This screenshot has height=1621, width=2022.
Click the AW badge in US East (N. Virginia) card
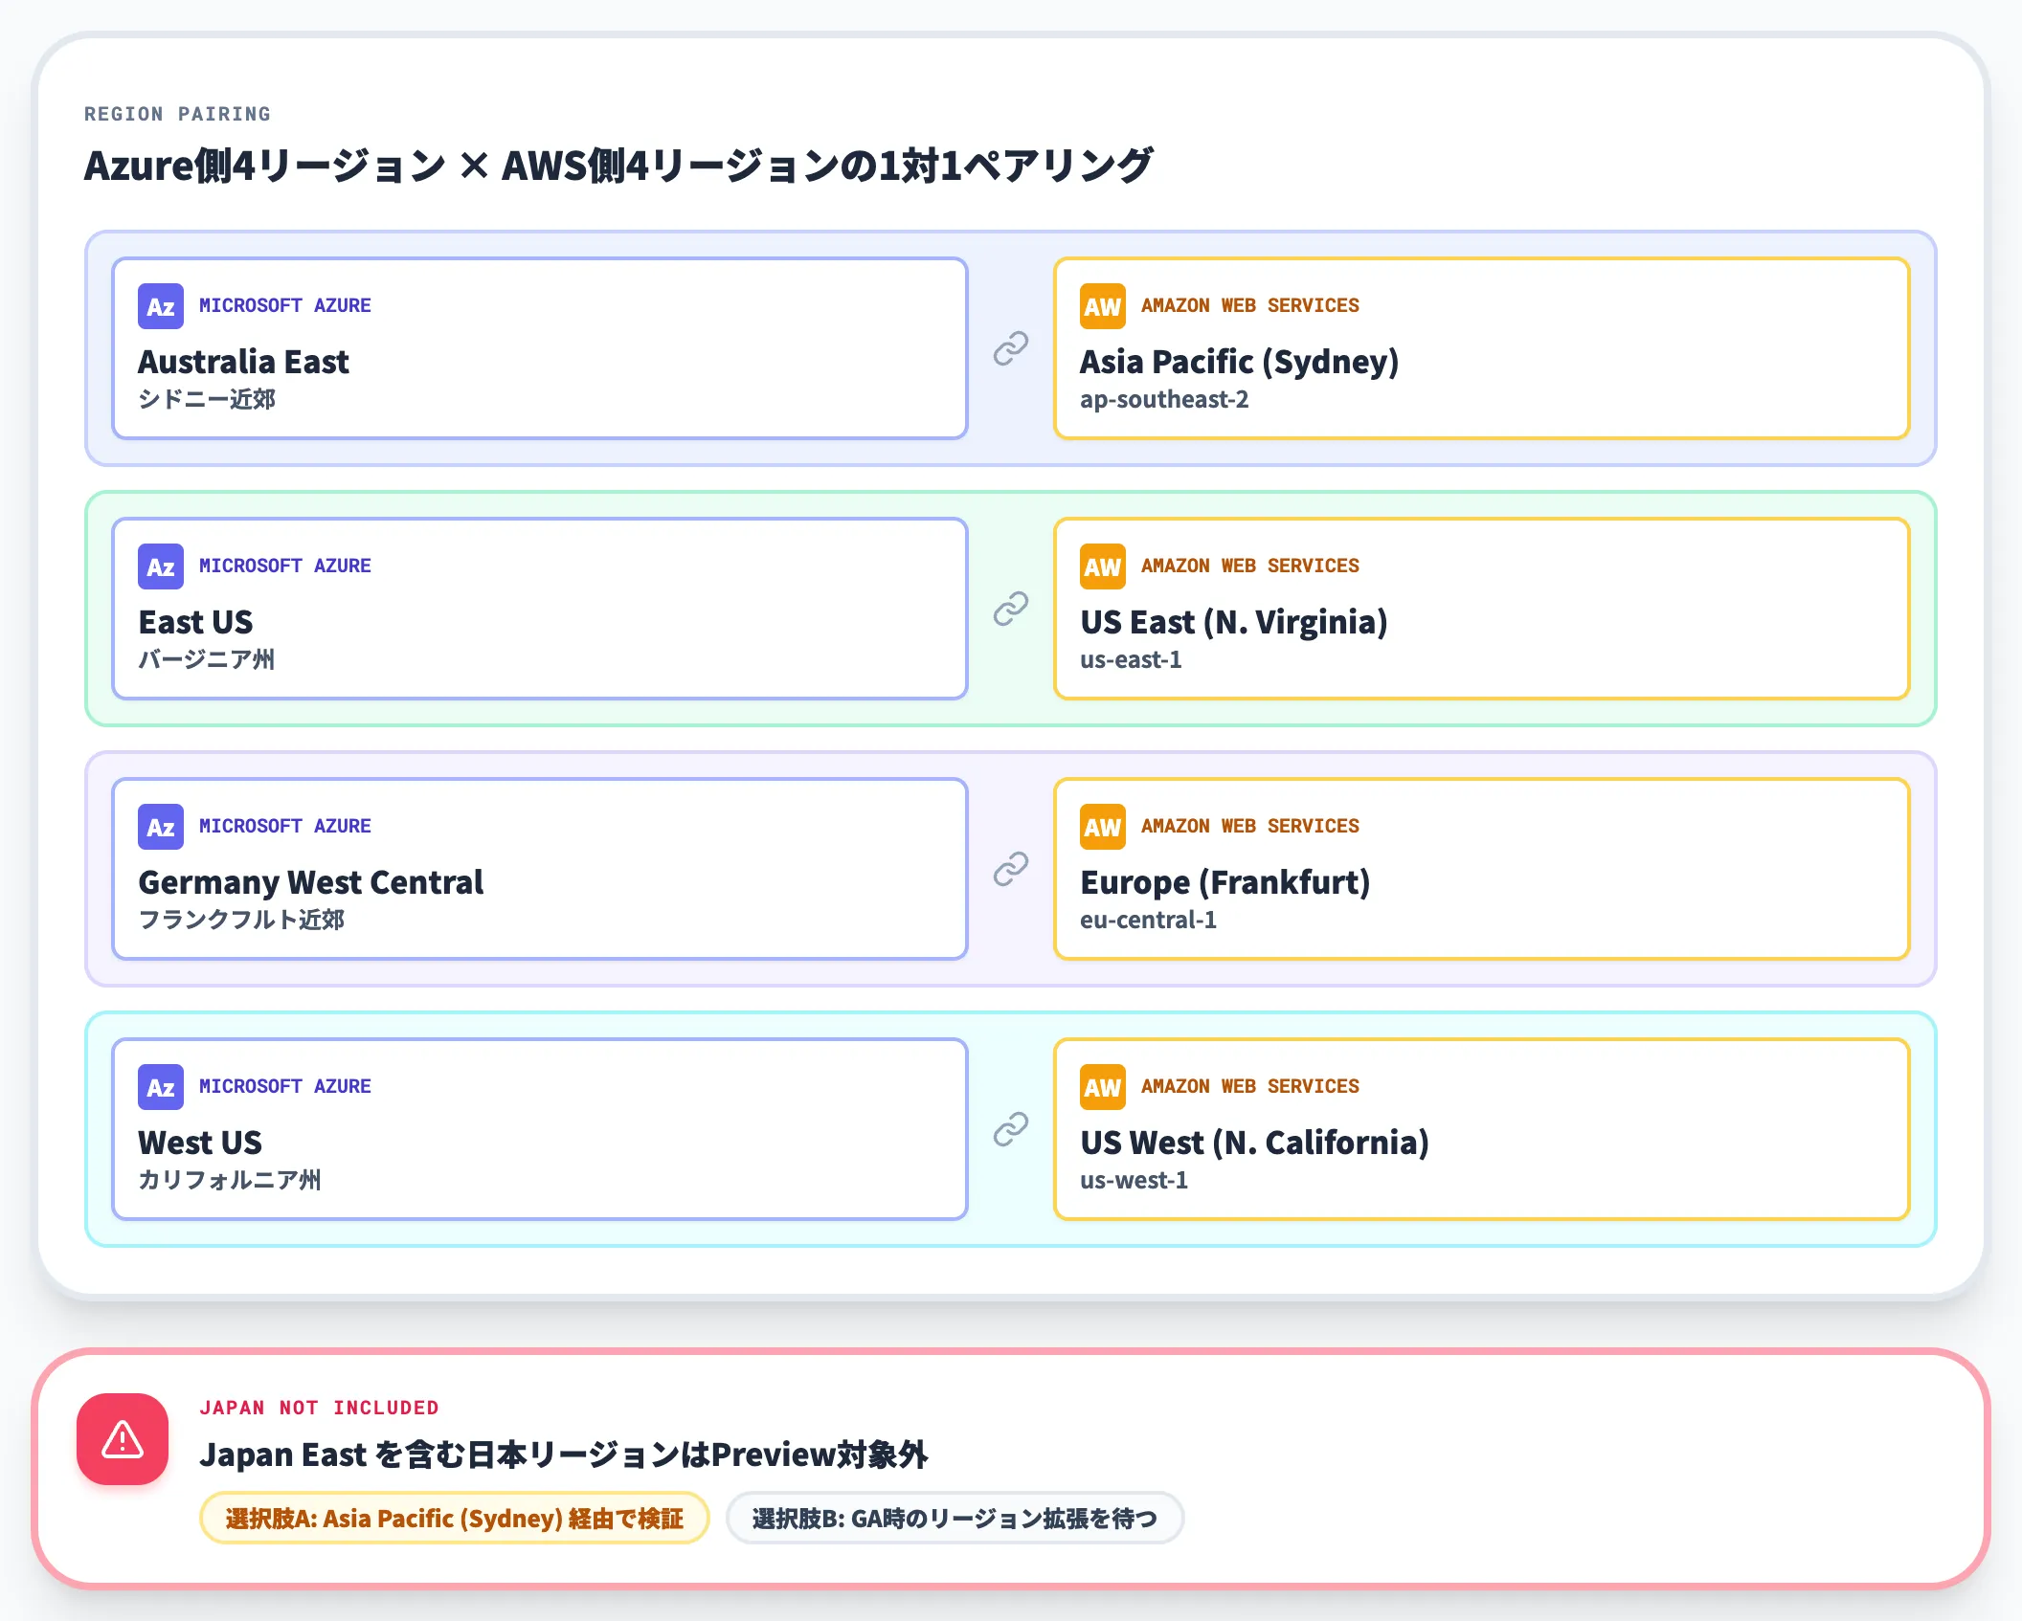(x=1103, y=566)
